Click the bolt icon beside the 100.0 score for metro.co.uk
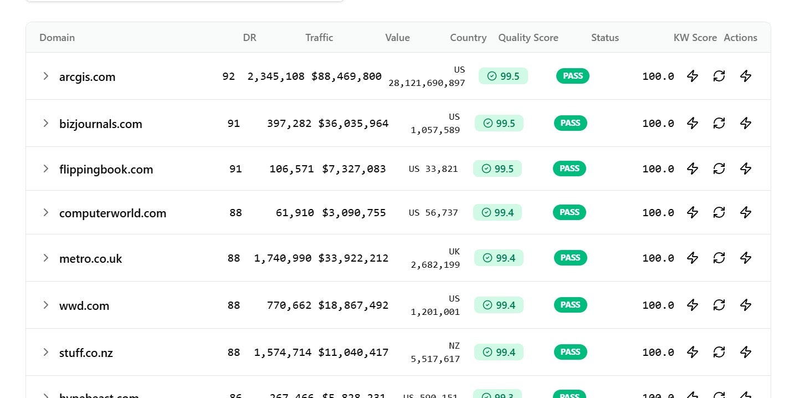Viewport: 810px width, 398px height. (x=693, y=257)
